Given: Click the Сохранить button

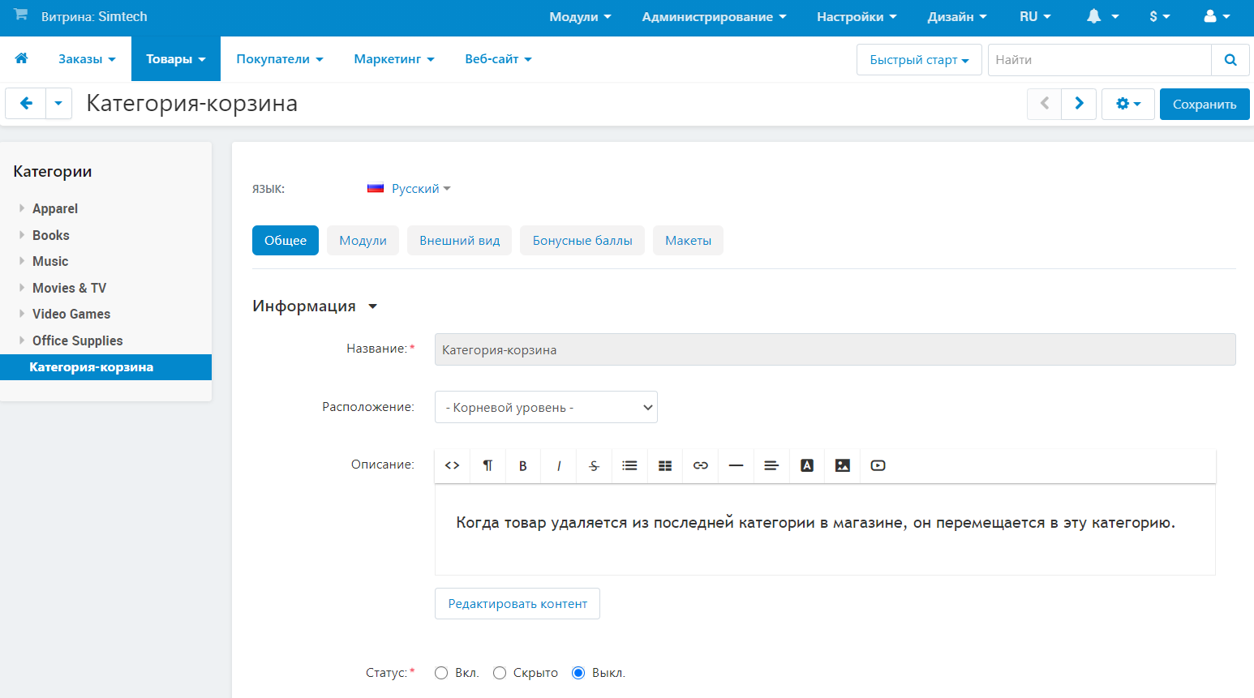Looking at the screenshot, I should point(1204,104).
